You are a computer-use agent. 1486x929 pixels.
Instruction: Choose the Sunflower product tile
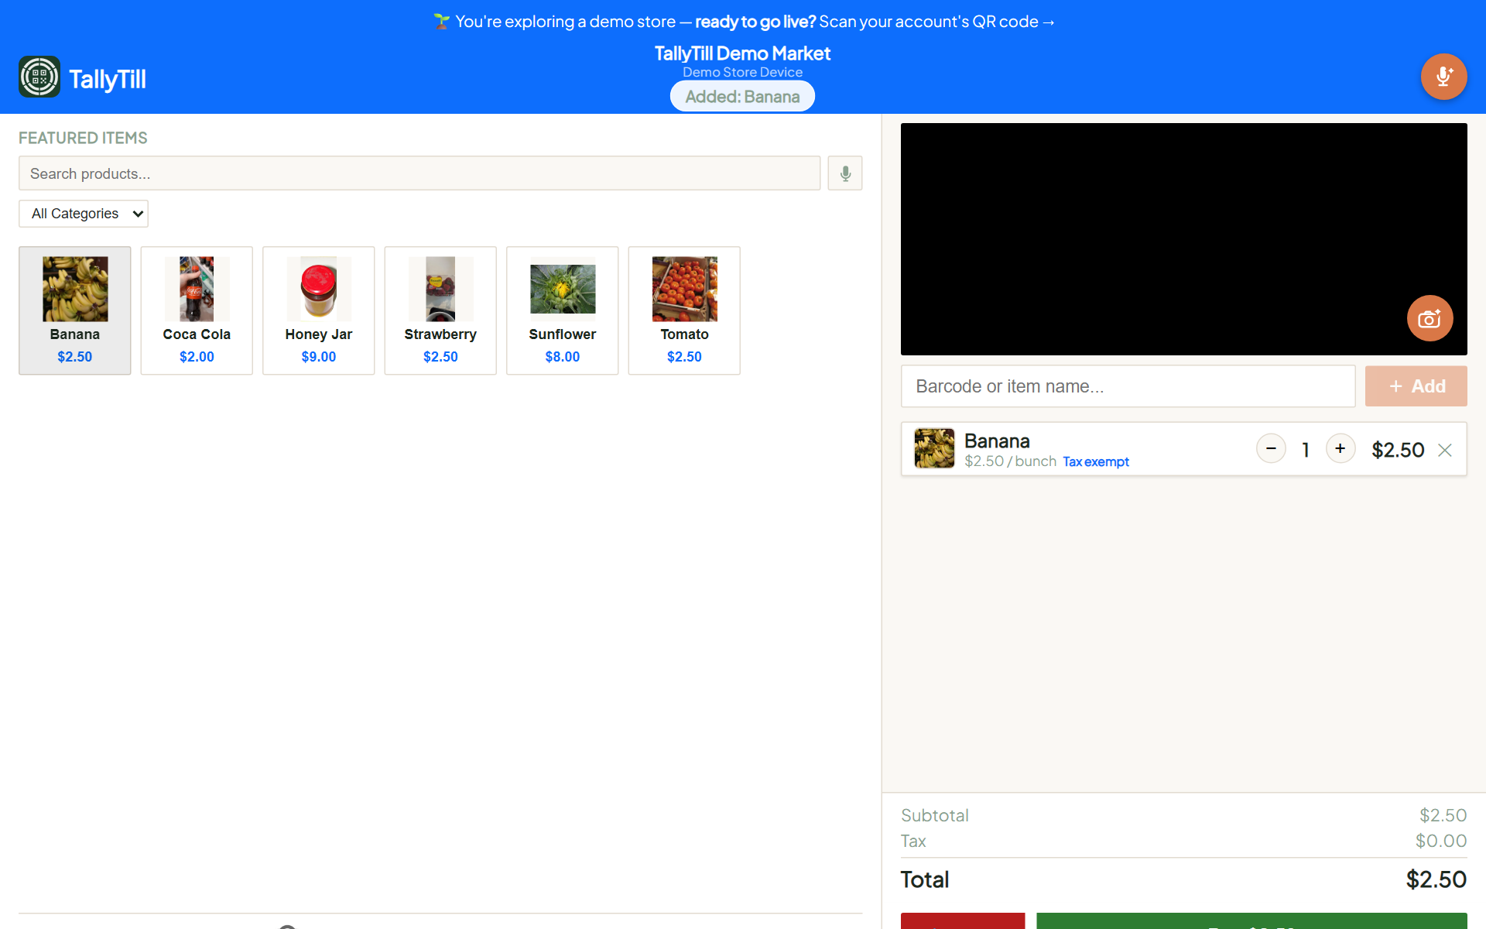tap(563, 310)
